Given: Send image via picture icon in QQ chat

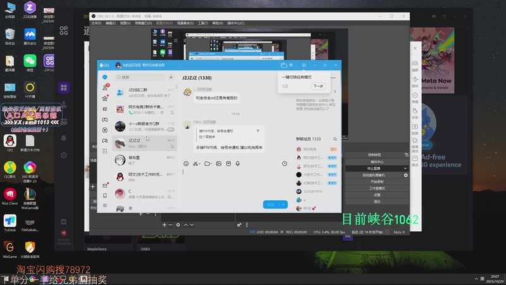Looking at the screenshot, I should (x=218, y=163).
